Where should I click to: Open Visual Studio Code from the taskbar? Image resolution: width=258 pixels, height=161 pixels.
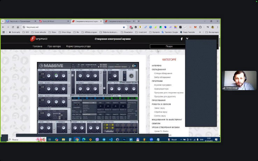pyautogui.click(x=111, y=140)
